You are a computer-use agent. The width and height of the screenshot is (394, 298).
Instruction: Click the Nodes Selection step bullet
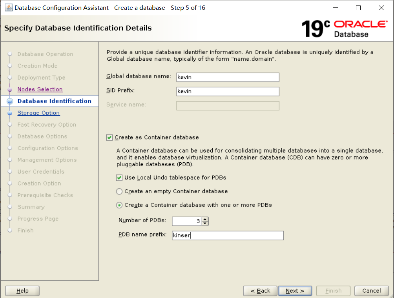(10, 89)
